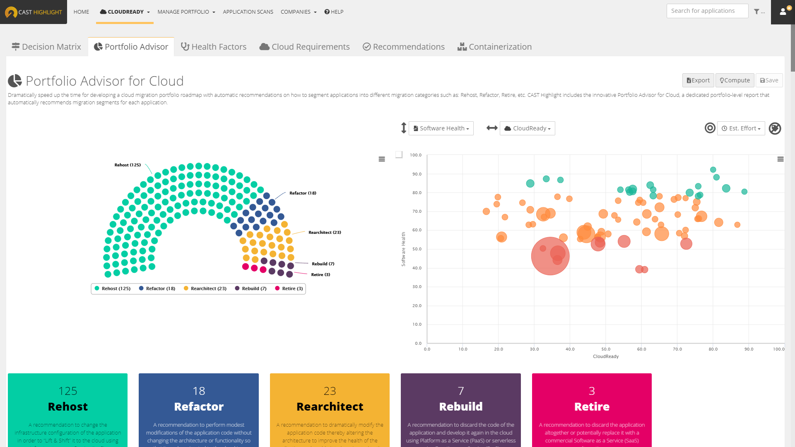Open the user account icon
The width and height of the screenshot is (795, 447).
[783, 12]
